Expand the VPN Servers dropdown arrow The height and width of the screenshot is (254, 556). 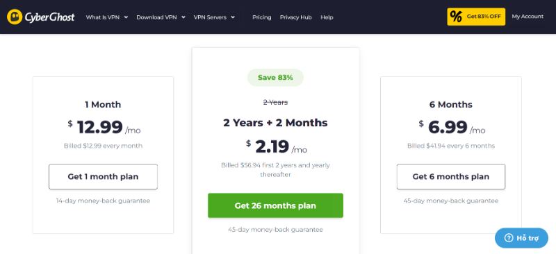click(x=233, y=17)
